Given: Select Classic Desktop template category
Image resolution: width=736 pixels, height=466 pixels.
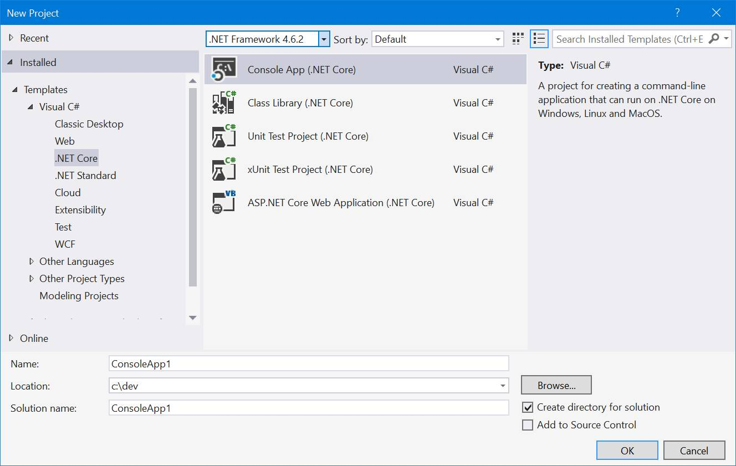Looking at the screenshot, I should tap(89, 124).
